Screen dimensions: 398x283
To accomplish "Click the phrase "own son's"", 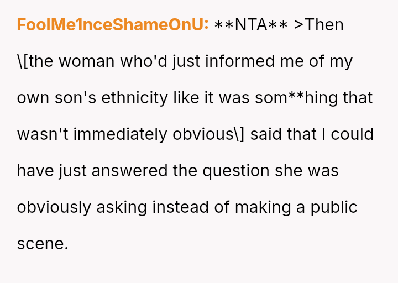I will tap(49, 98).
